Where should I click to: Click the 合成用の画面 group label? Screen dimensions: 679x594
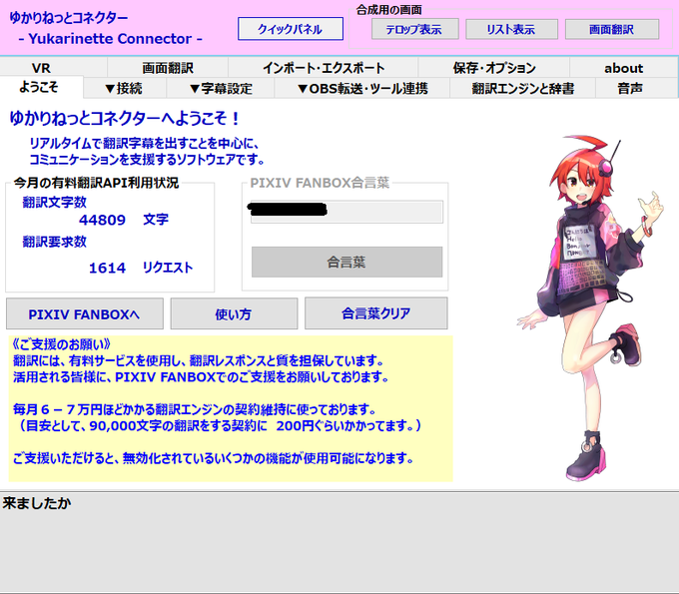(388, 10)
